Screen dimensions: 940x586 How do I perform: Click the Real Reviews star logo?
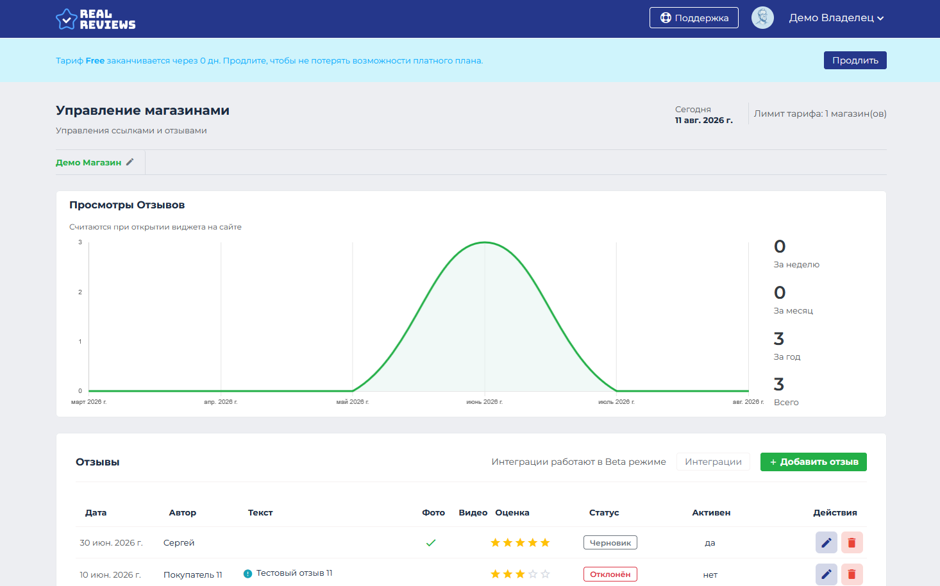point(67,19)
